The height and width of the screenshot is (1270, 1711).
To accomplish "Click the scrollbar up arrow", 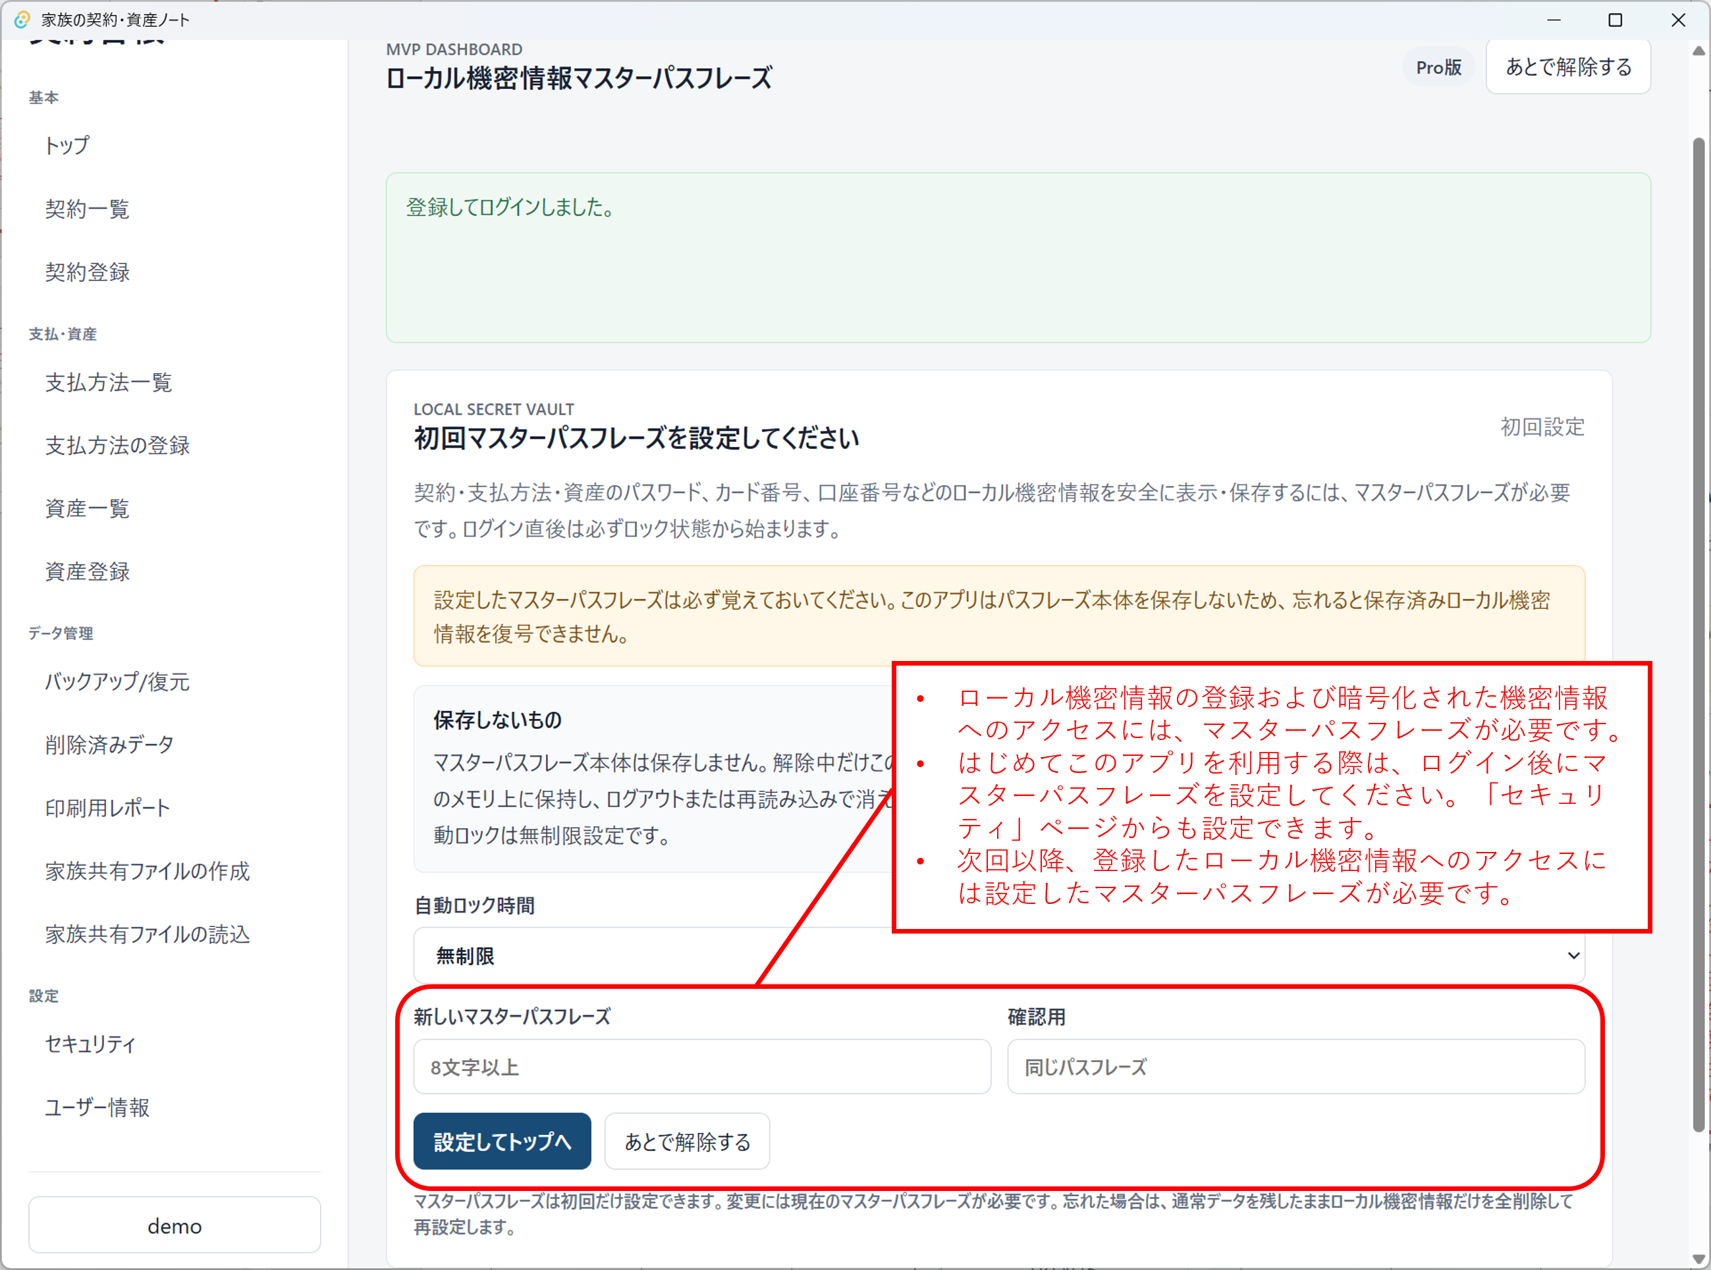I will click(x=1698, y=51).
